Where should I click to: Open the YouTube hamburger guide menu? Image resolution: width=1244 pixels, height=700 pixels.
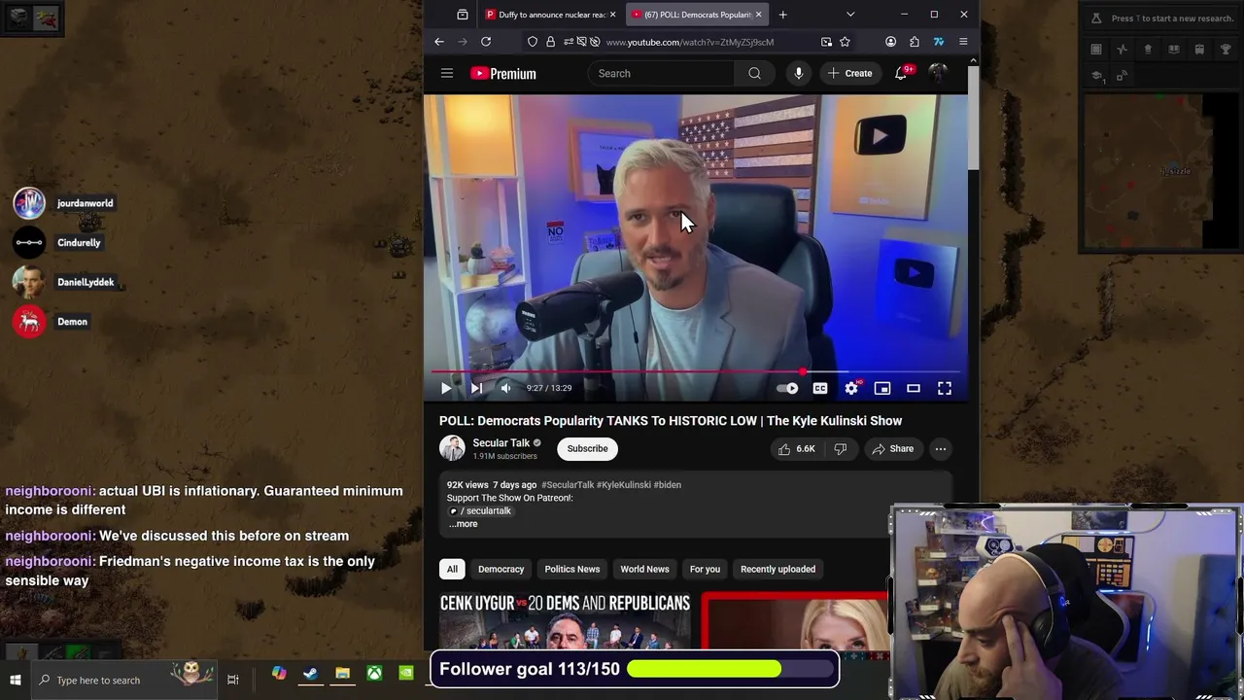click(x=447, y=73)
